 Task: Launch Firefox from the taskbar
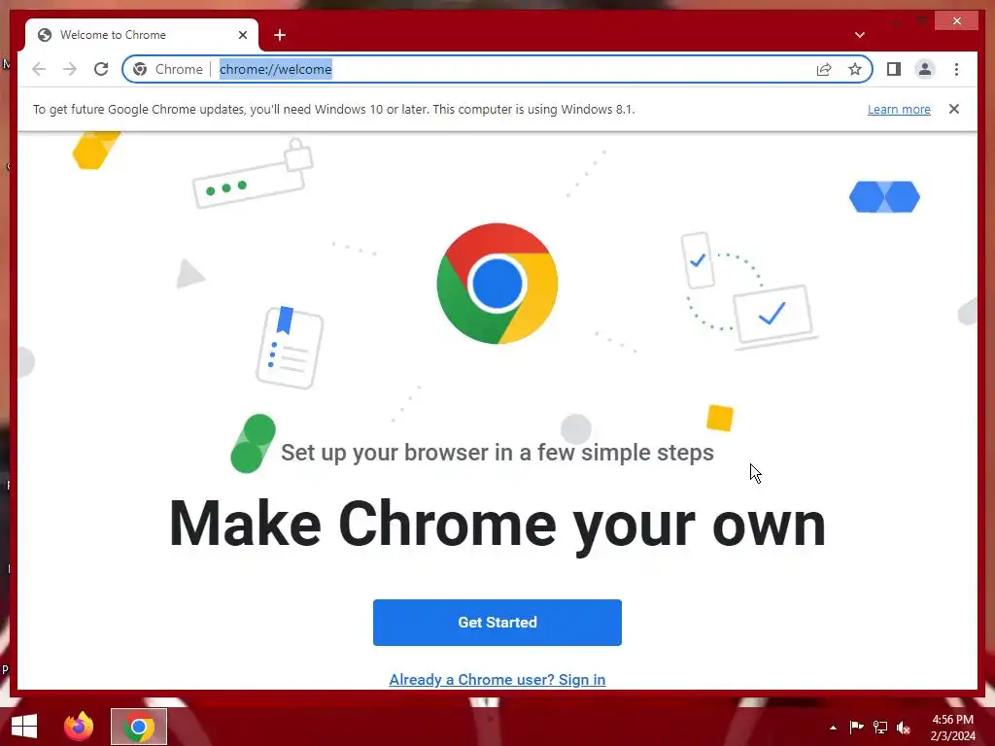point(79,727)
